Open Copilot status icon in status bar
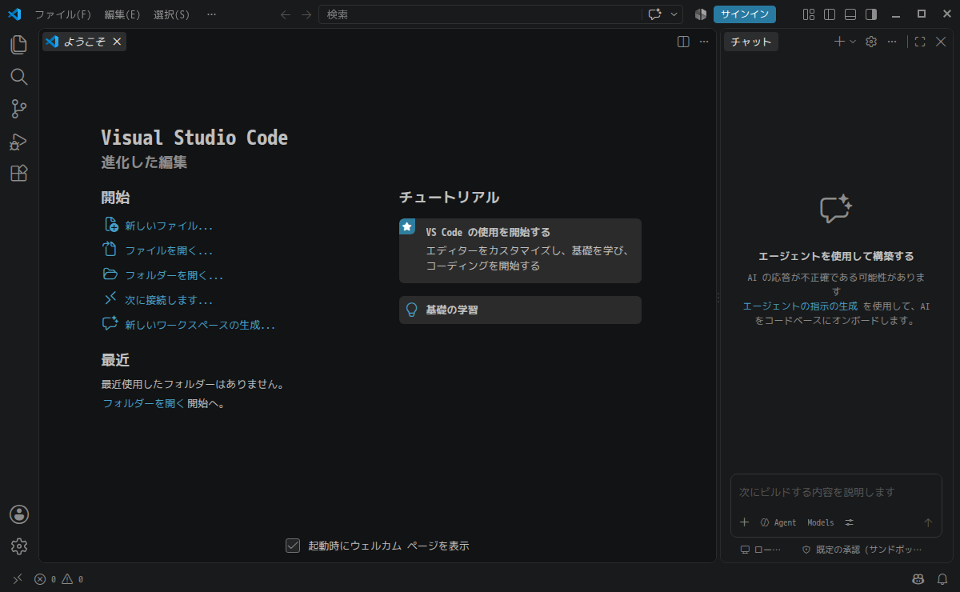Viewport: 960px width, 592px height. tap(918, 578)
